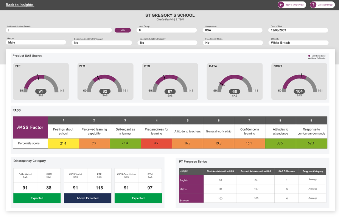The width and height of the screenshot is (339, 217).
Task: Click the red Preparedness for learning 4.9 cell
Action: click(x=156, y=143)
